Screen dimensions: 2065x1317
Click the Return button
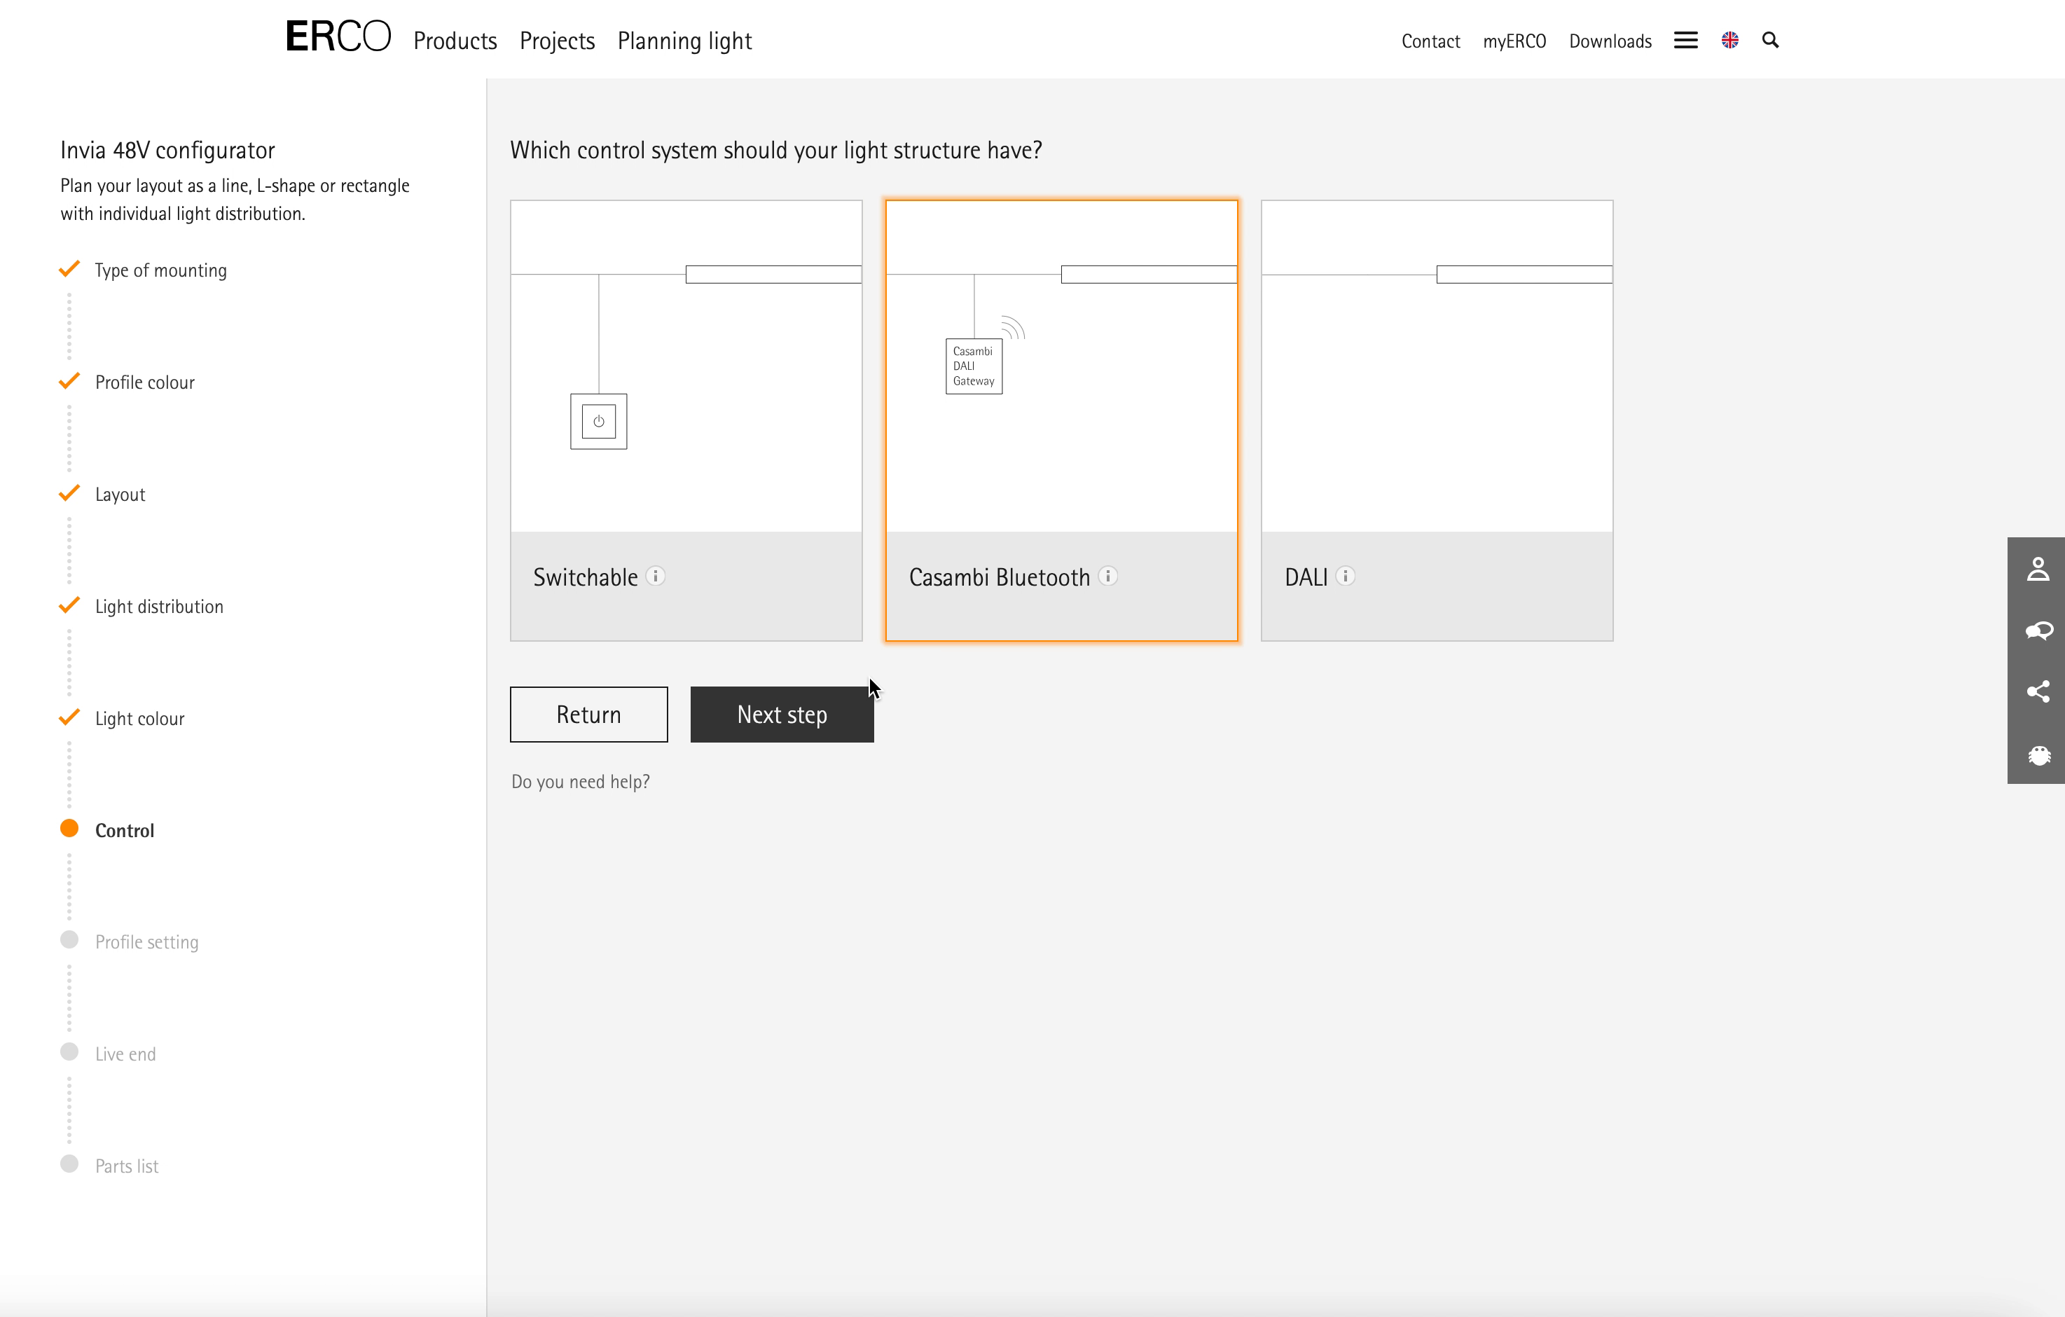588,715
